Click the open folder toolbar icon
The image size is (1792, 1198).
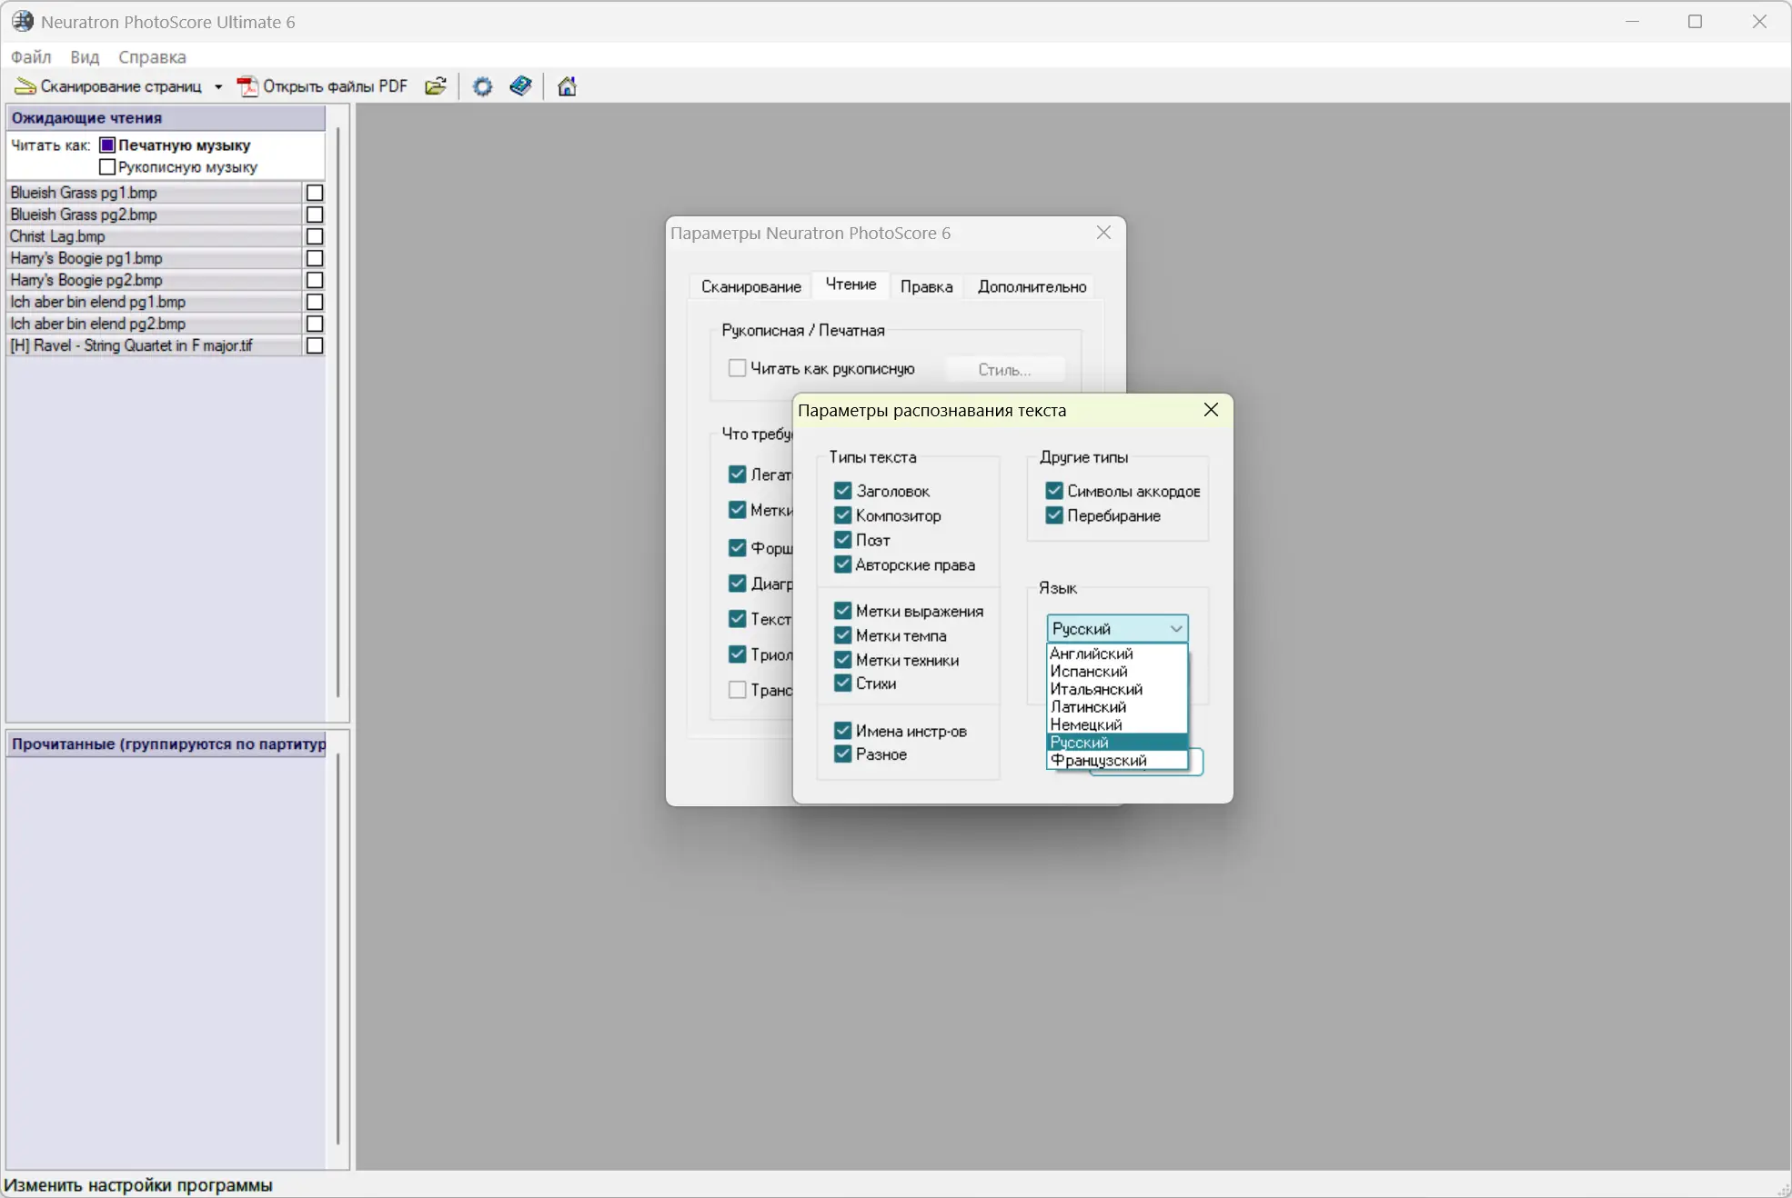[436, 86]
